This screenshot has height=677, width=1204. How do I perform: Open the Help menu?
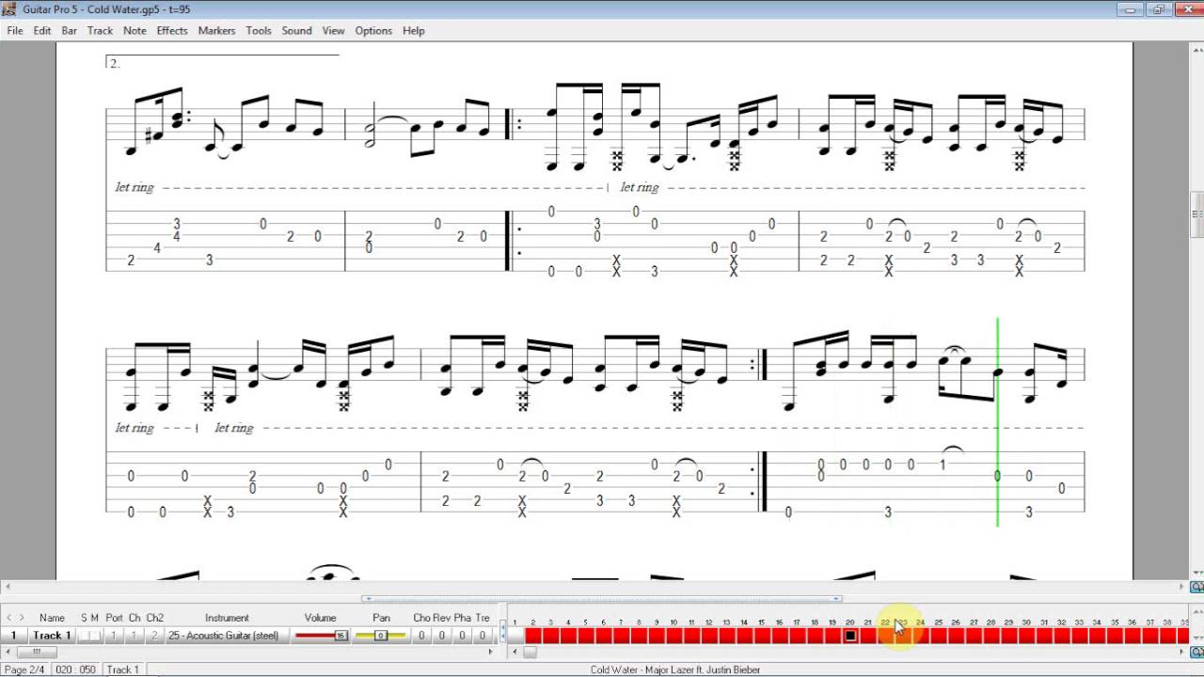pyautogui.click(x=414, y=30)
